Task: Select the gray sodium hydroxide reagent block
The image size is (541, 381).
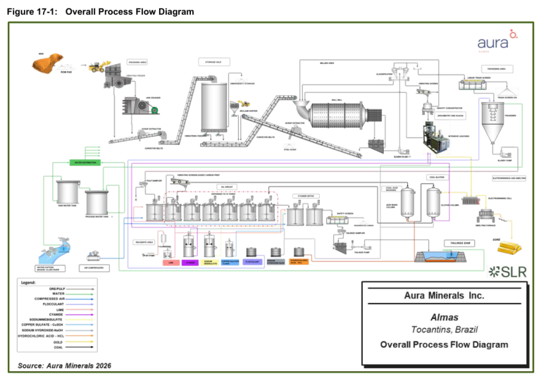Action: [276, 262]
